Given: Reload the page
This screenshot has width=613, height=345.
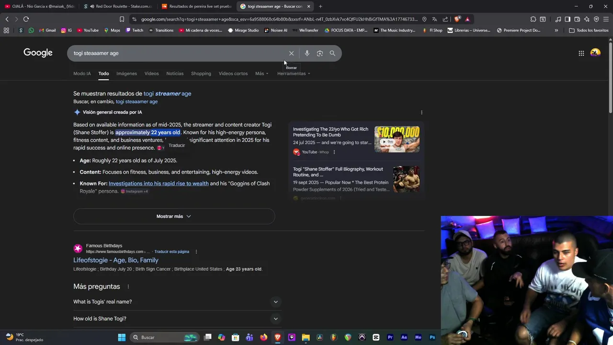Looking at the screenshot, I should [x=26, y=19].
